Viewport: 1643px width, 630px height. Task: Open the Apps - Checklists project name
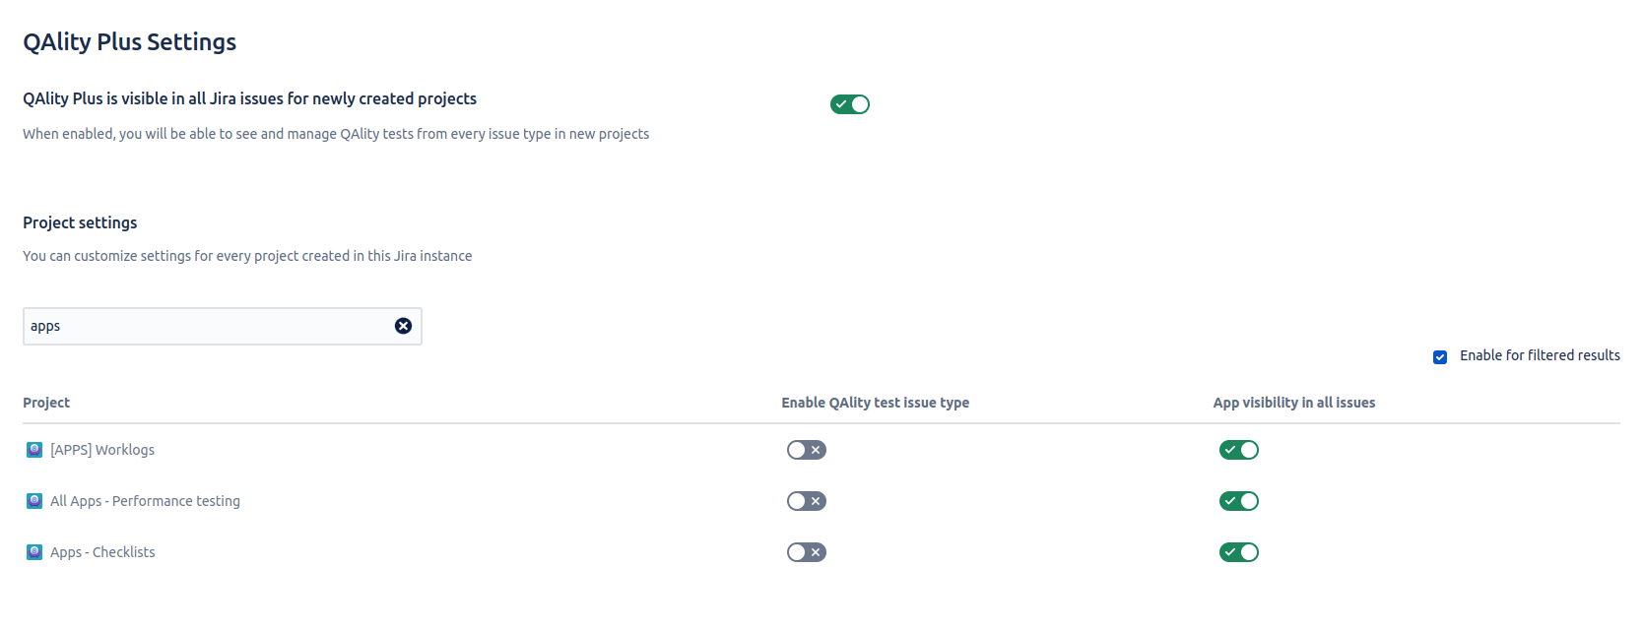click(102, 552)
